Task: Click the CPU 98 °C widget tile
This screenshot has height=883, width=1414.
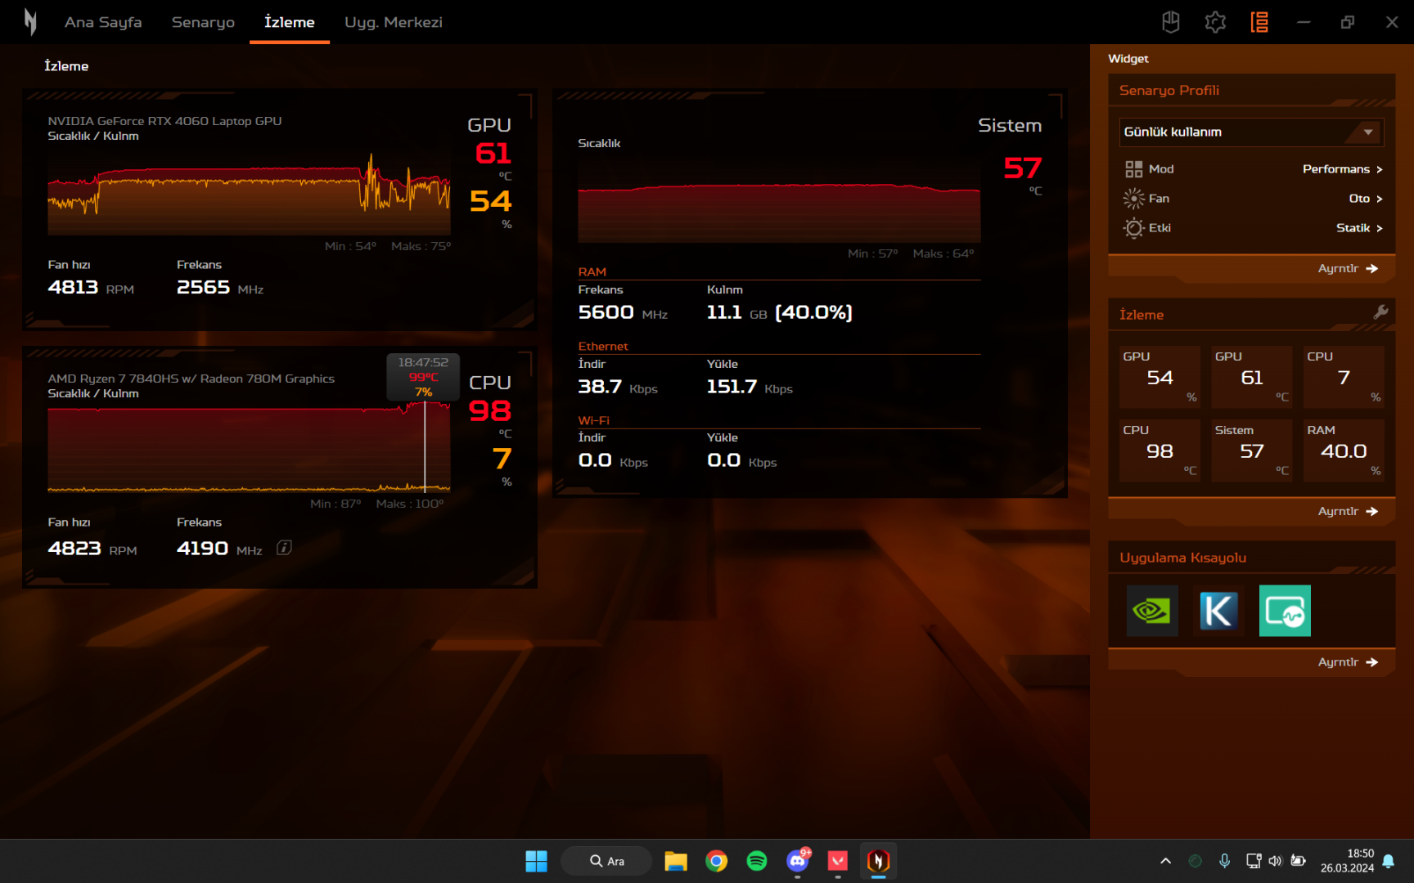Action: coord(1160,450)
